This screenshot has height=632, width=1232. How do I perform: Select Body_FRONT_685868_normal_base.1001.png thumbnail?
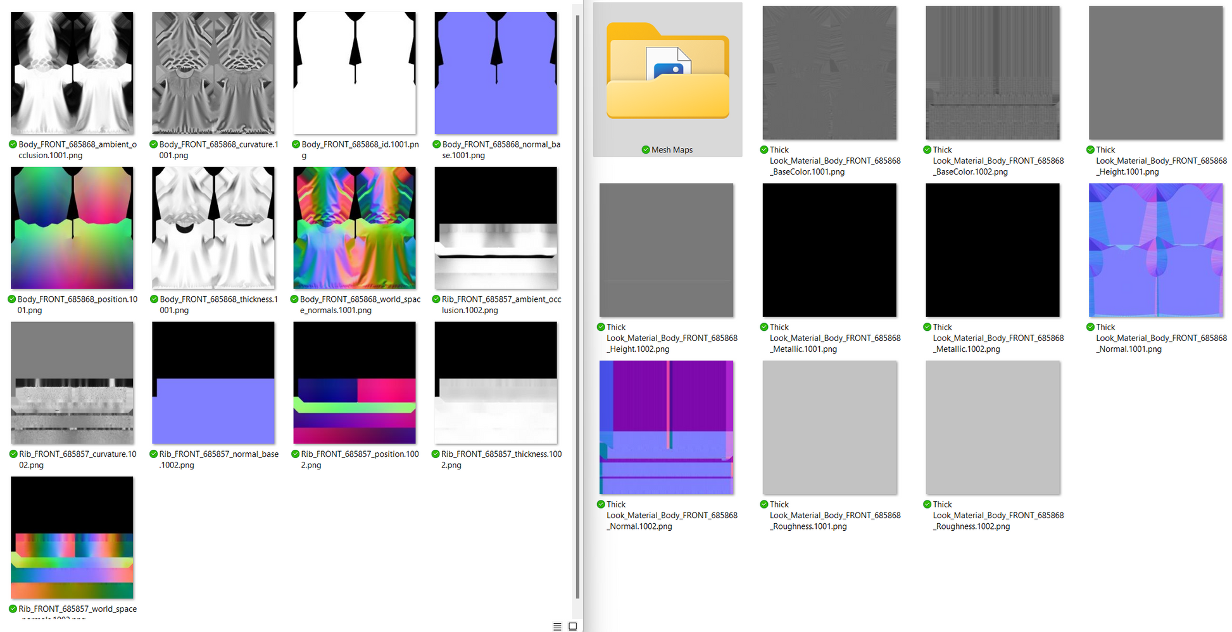tap(496, 73)
